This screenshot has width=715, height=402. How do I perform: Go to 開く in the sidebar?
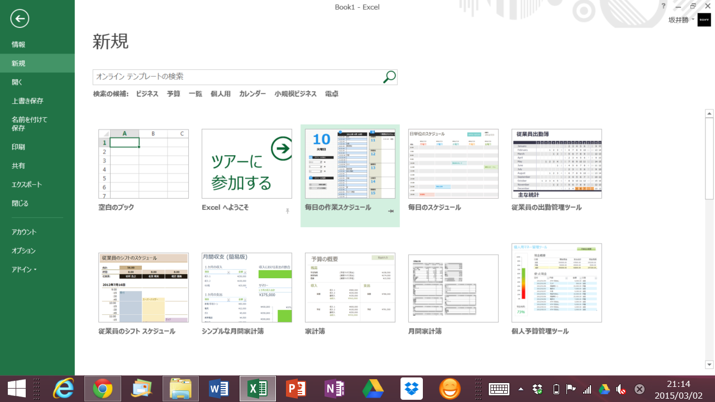click(x=37, y=82)
